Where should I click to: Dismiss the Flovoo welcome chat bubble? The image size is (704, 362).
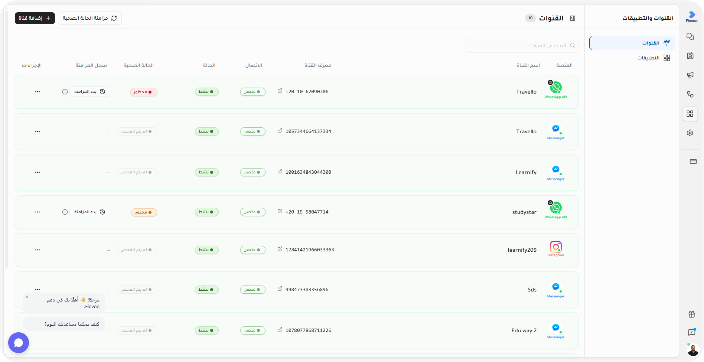pos(27,297)
